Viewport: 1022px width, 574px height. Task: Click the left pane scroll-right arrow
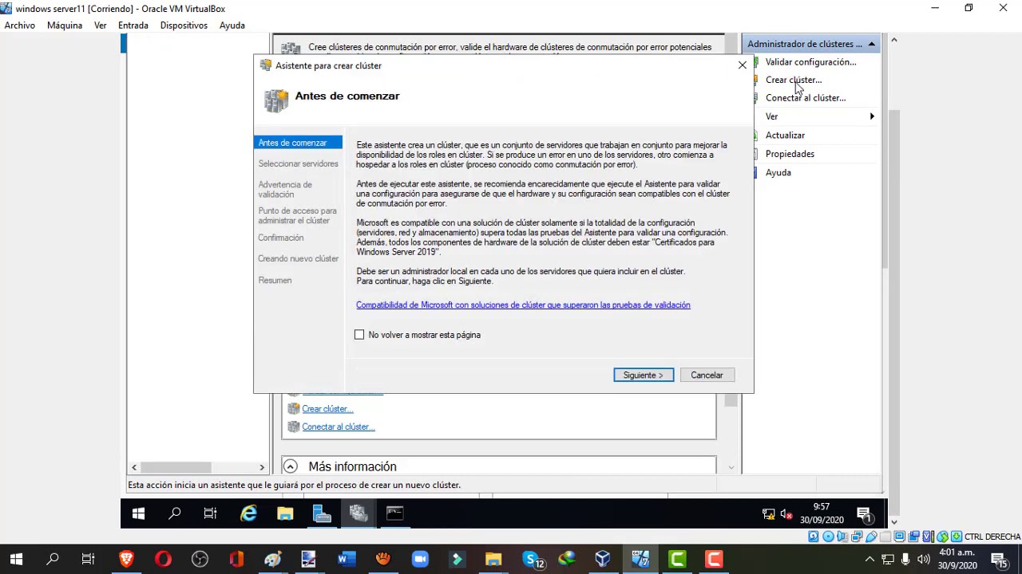point(262,467)
